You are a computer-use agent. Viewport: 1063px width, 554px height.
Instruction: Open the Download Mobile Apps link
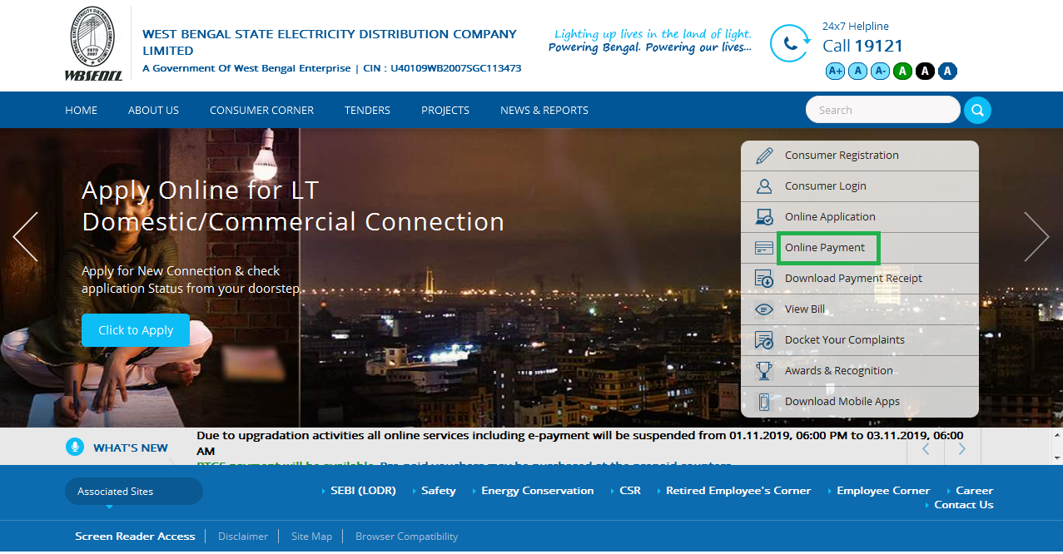(x=842, y=402)
